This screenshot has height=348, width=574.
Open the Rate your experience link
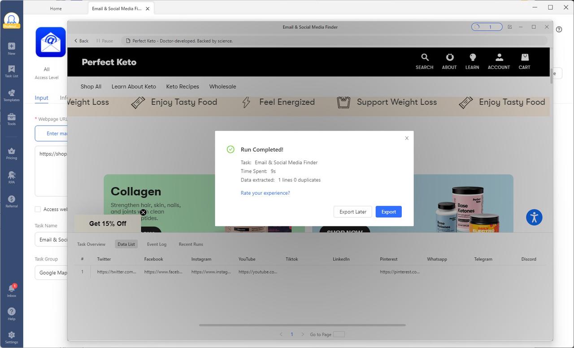265,192
